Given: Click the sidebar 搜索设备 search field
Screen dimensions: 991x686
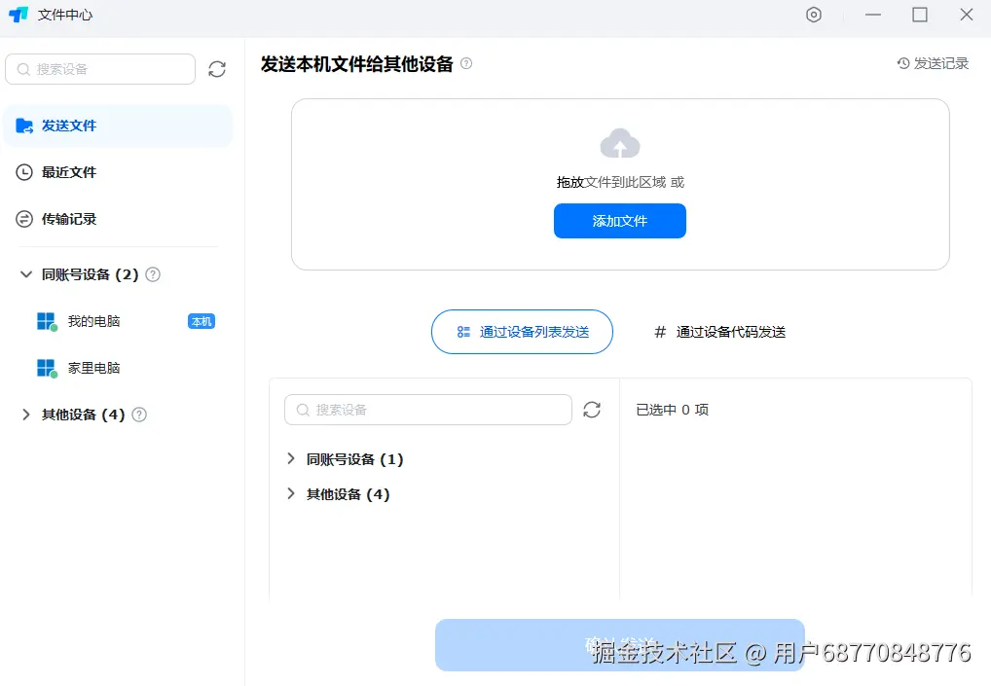Looking at the screenshot, I should pos(100,69).
